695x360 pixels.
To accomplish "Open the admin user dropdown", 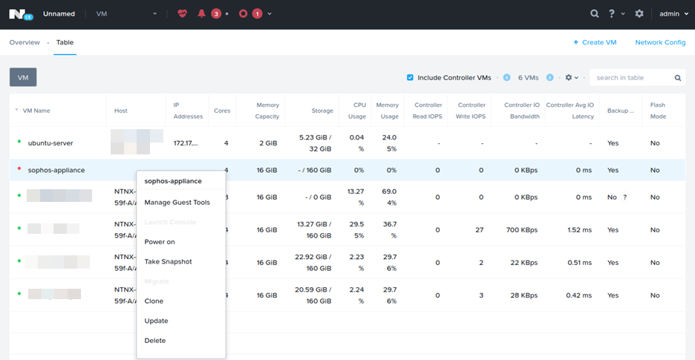I will (673, 13).
